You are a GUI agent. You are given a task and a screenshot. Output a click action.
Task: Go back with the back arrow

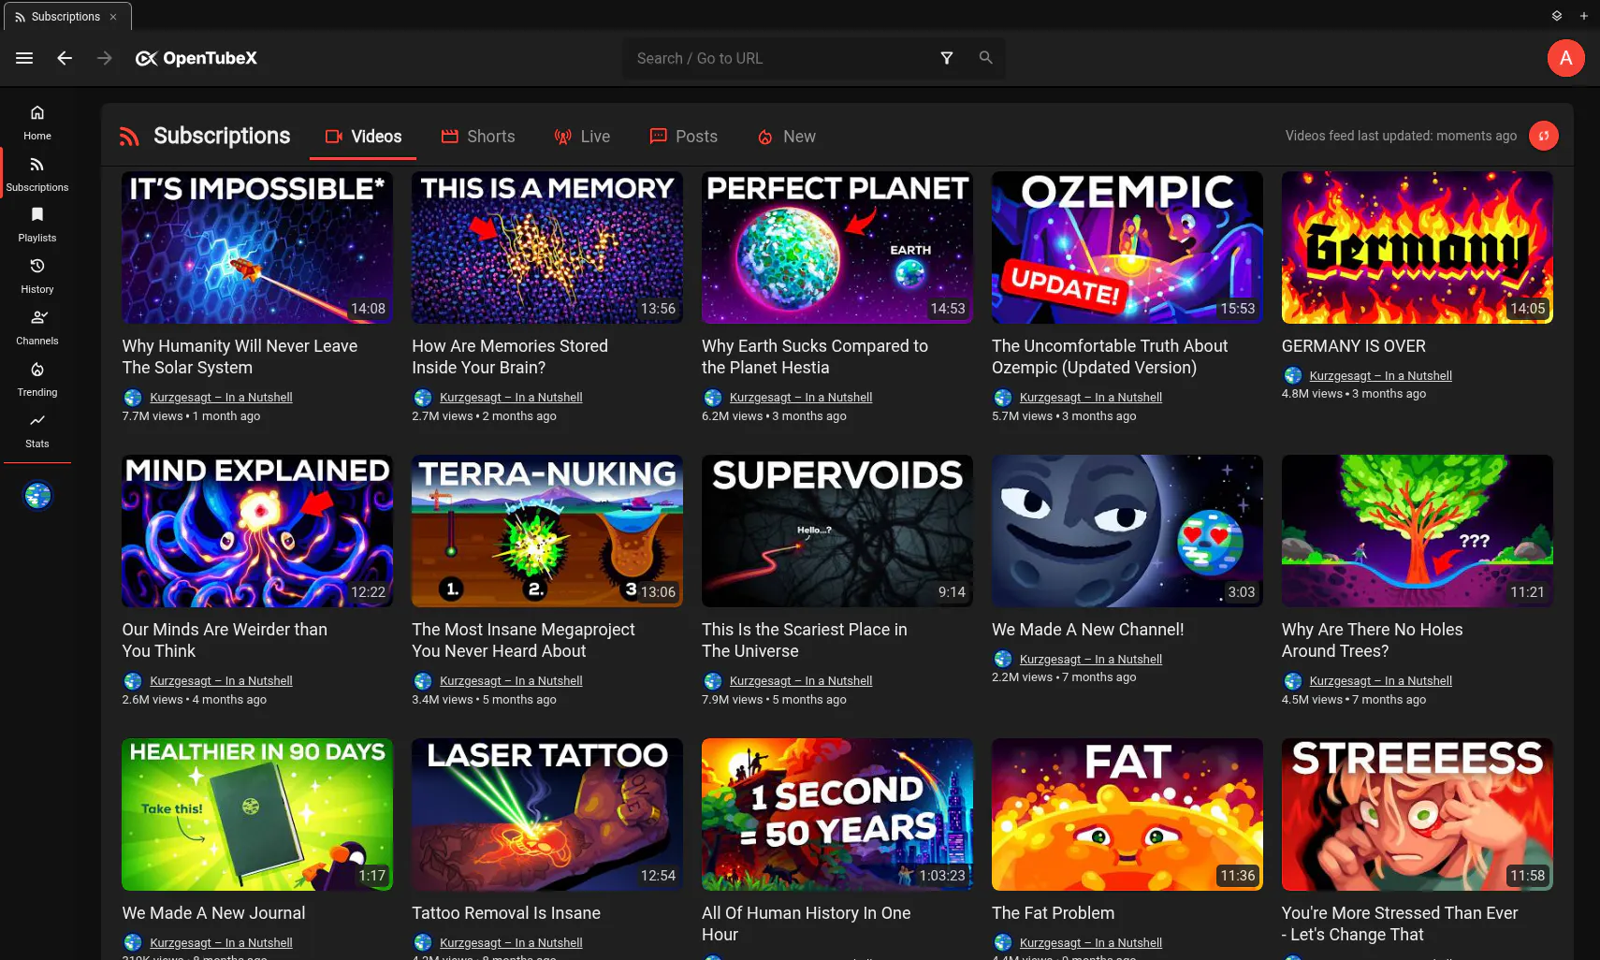click(x=65, y=58)
